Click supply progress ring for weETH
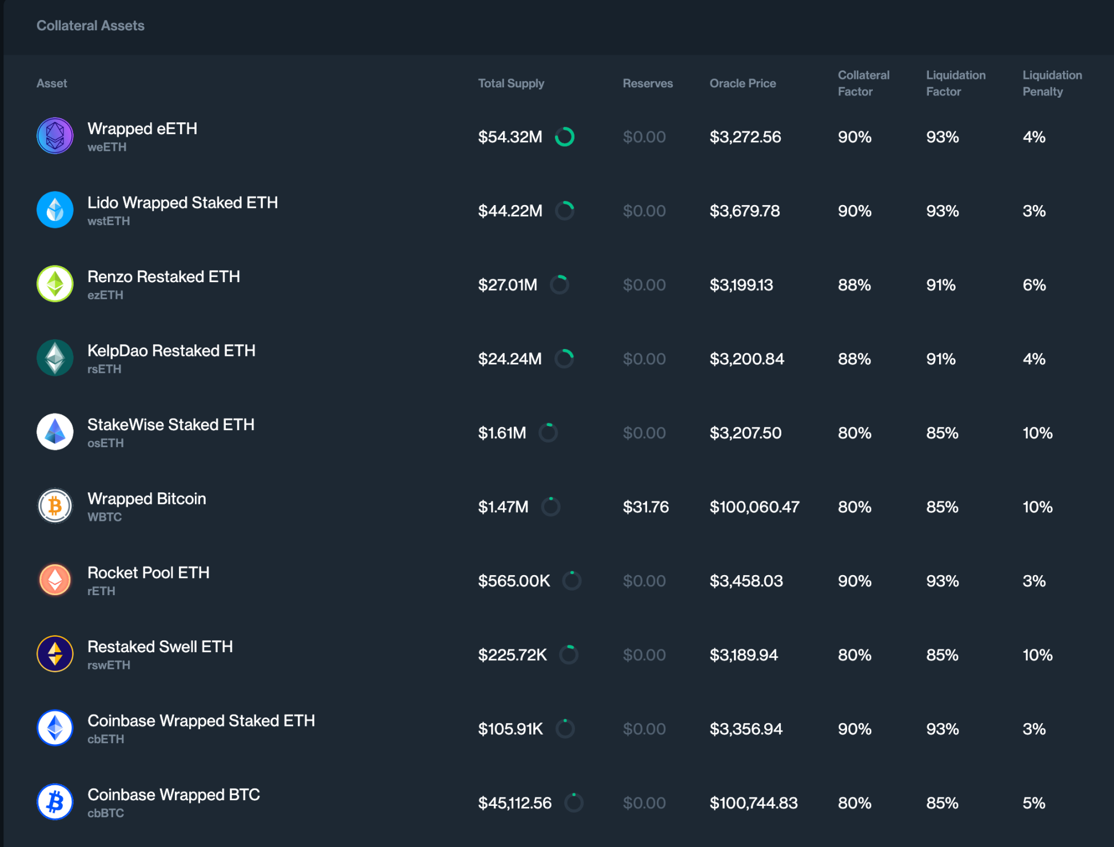The height and width of the screenshot is (847, 1114). click(565, 137)
